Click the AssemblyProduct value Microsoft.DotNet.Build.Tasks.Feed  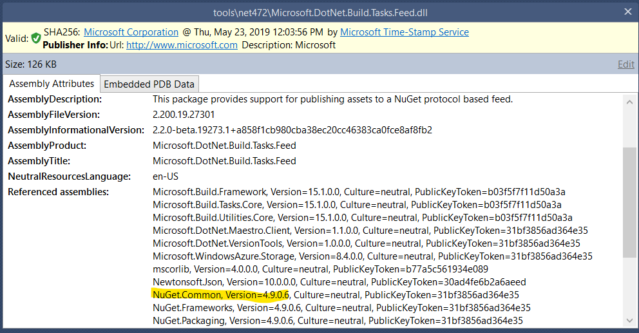(x=224, y=146)
